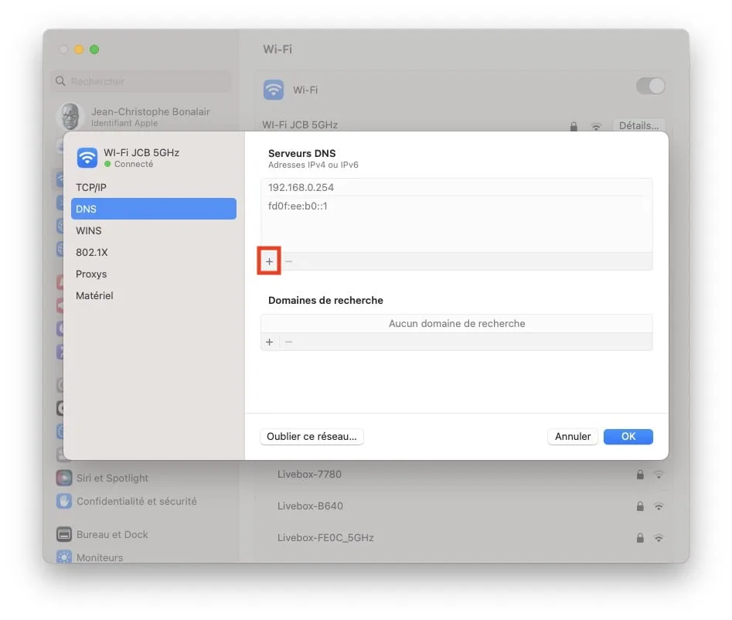
Task: Click Wi-Fi signal icon for Livebox-FE0C_5GHz
Action: click(x=659, y=538)
